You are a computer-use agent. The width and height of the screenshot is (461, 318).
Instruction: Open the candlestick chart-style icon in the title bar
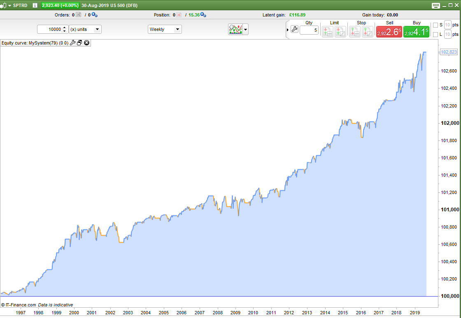[x=3, y=5]
